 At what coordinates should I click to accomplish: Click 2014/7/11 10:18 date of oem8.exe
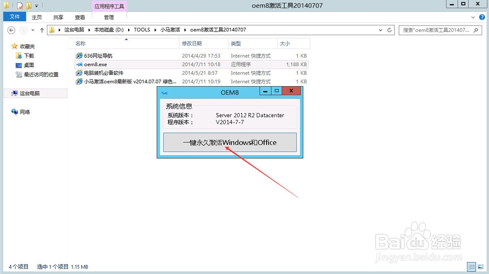point(201,64)
